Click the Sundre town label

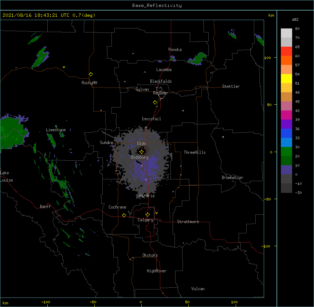pos(106,143)
